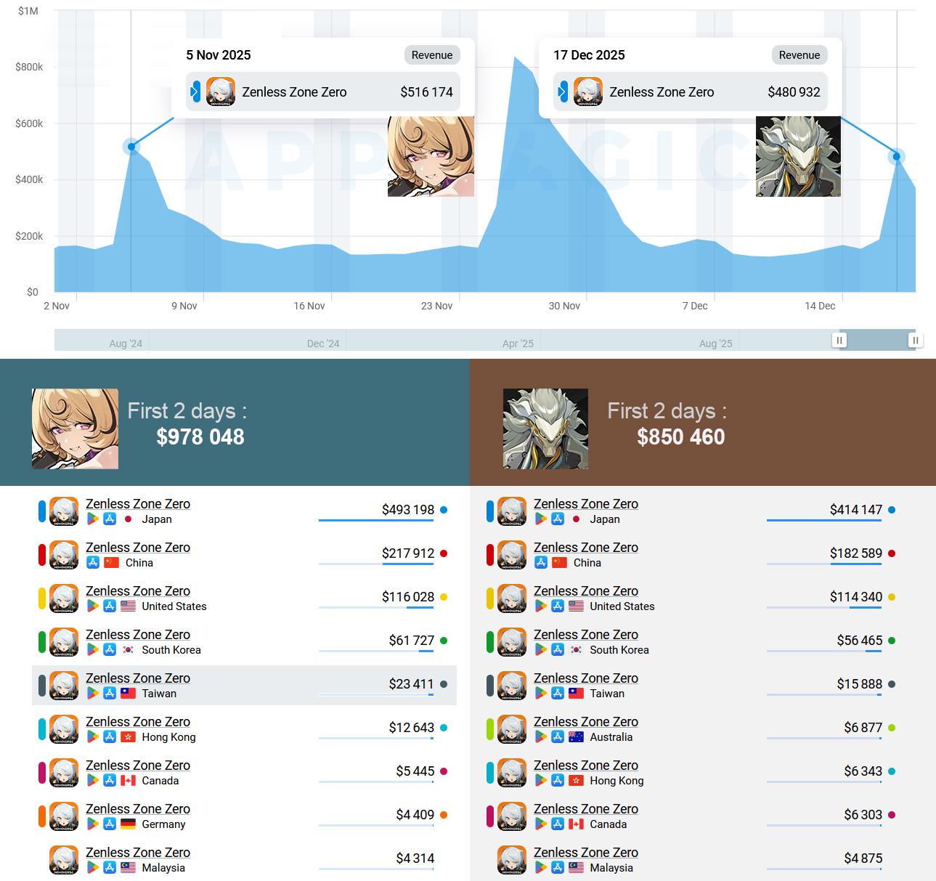This screenshot has height=881, width=936.
Task: Click the United States flag in the $116 028 row
Action: 129,606
